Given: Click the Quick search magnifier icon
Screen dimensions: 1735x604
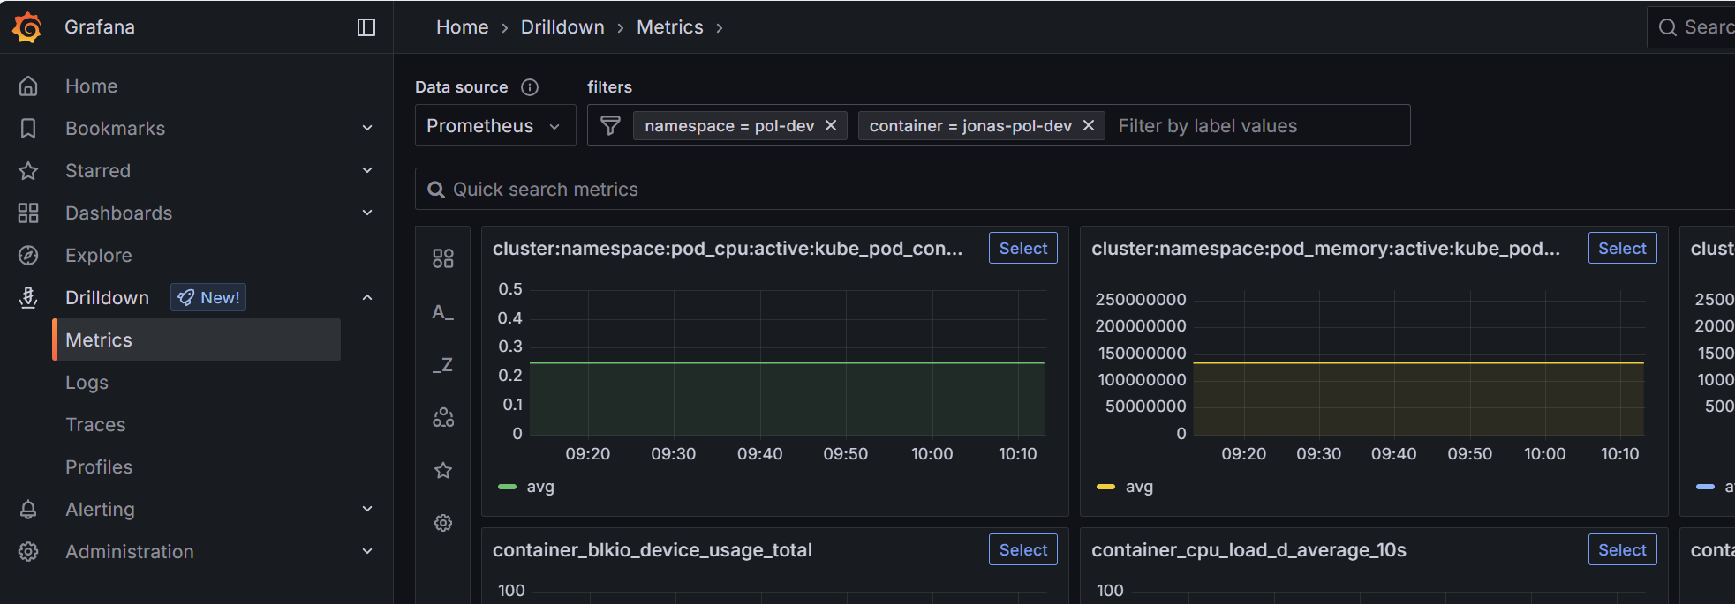Looking at the screenshot, I should 436,190.
